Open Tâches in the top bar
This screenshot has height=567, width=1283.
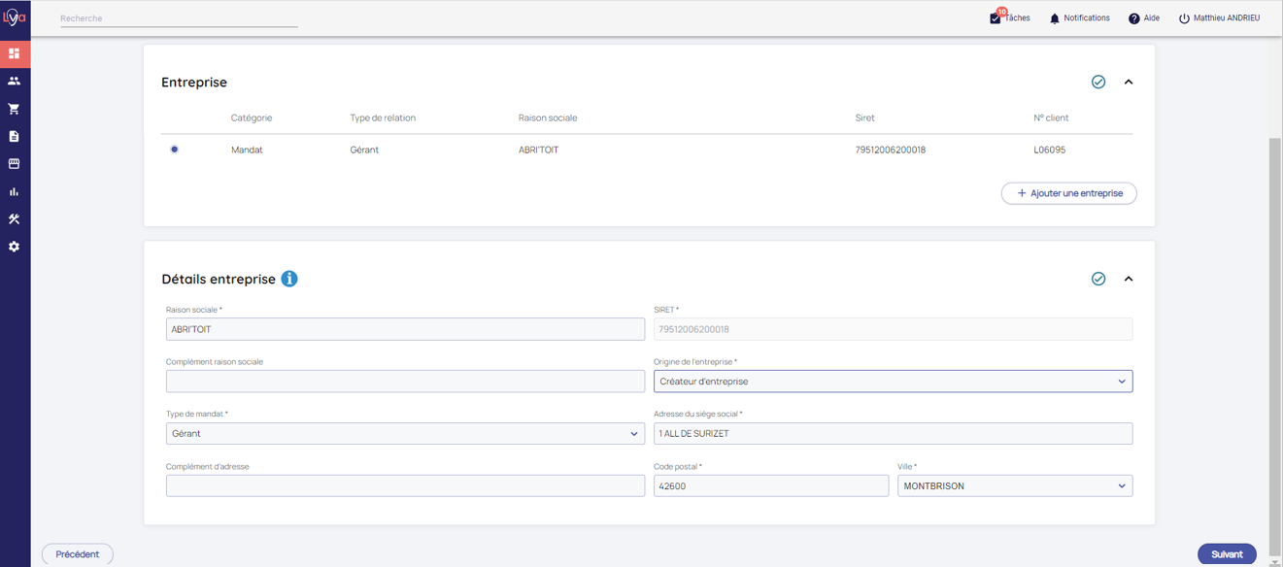pos(1010,18)
